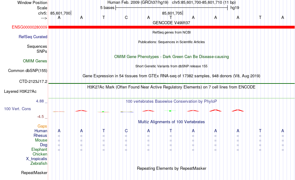Click the SNPs track label
Viewport: 295px width, 180px height.
click(x=42, y=51)
